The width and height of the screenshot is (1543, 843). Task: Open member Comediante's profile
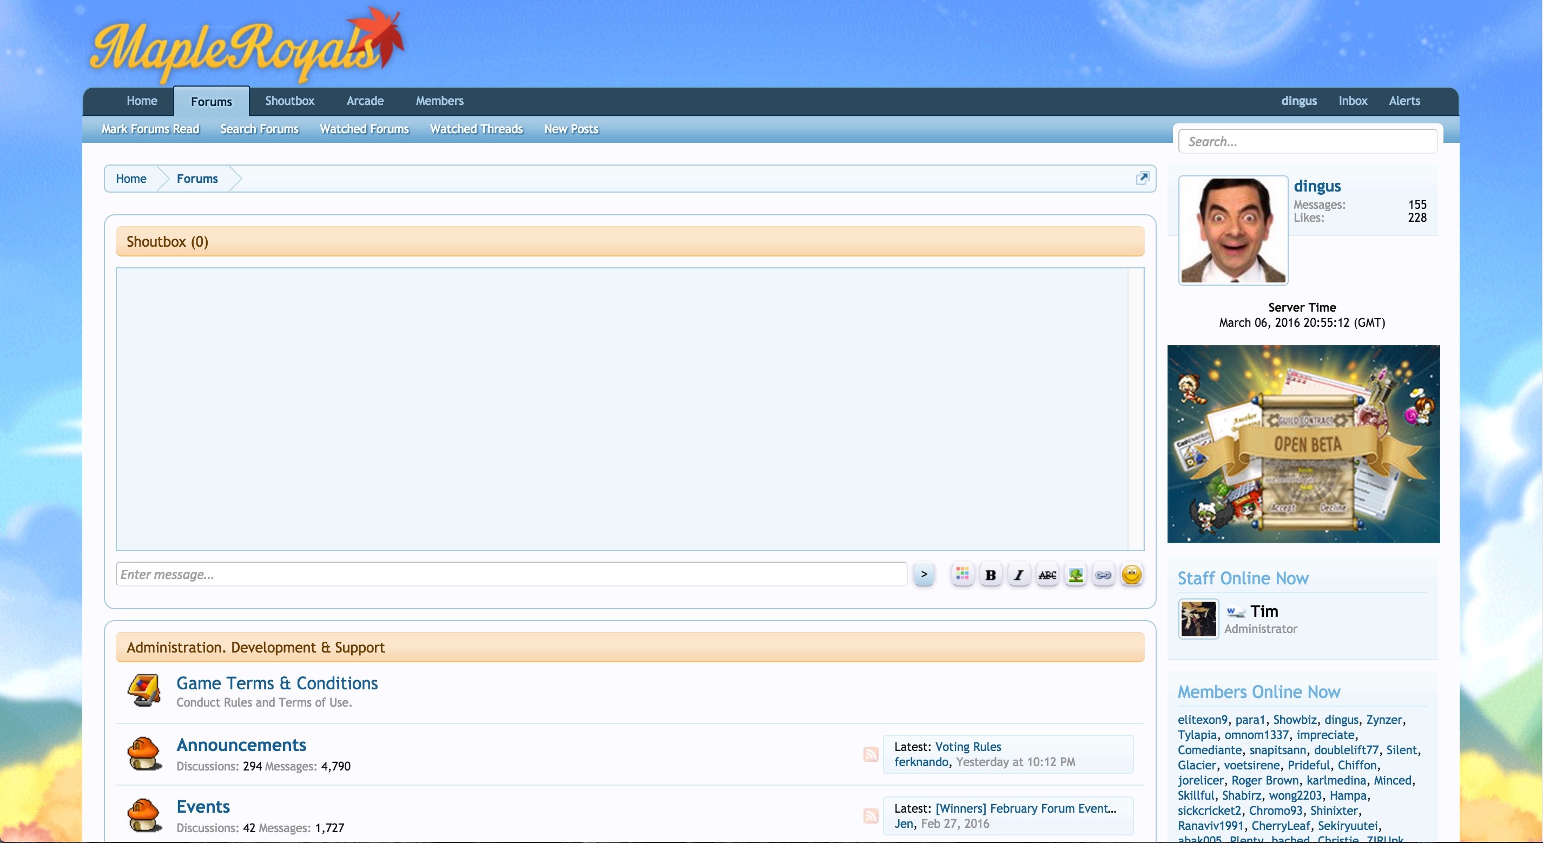[x=1209, y=750]
